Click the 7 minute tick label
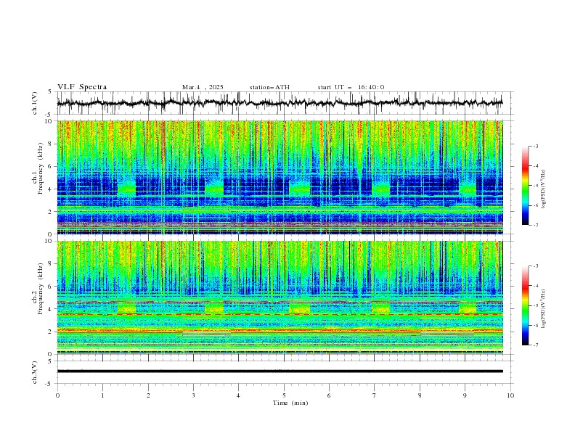The width and height of the screenshot is (575, 444). coord(374,395)
